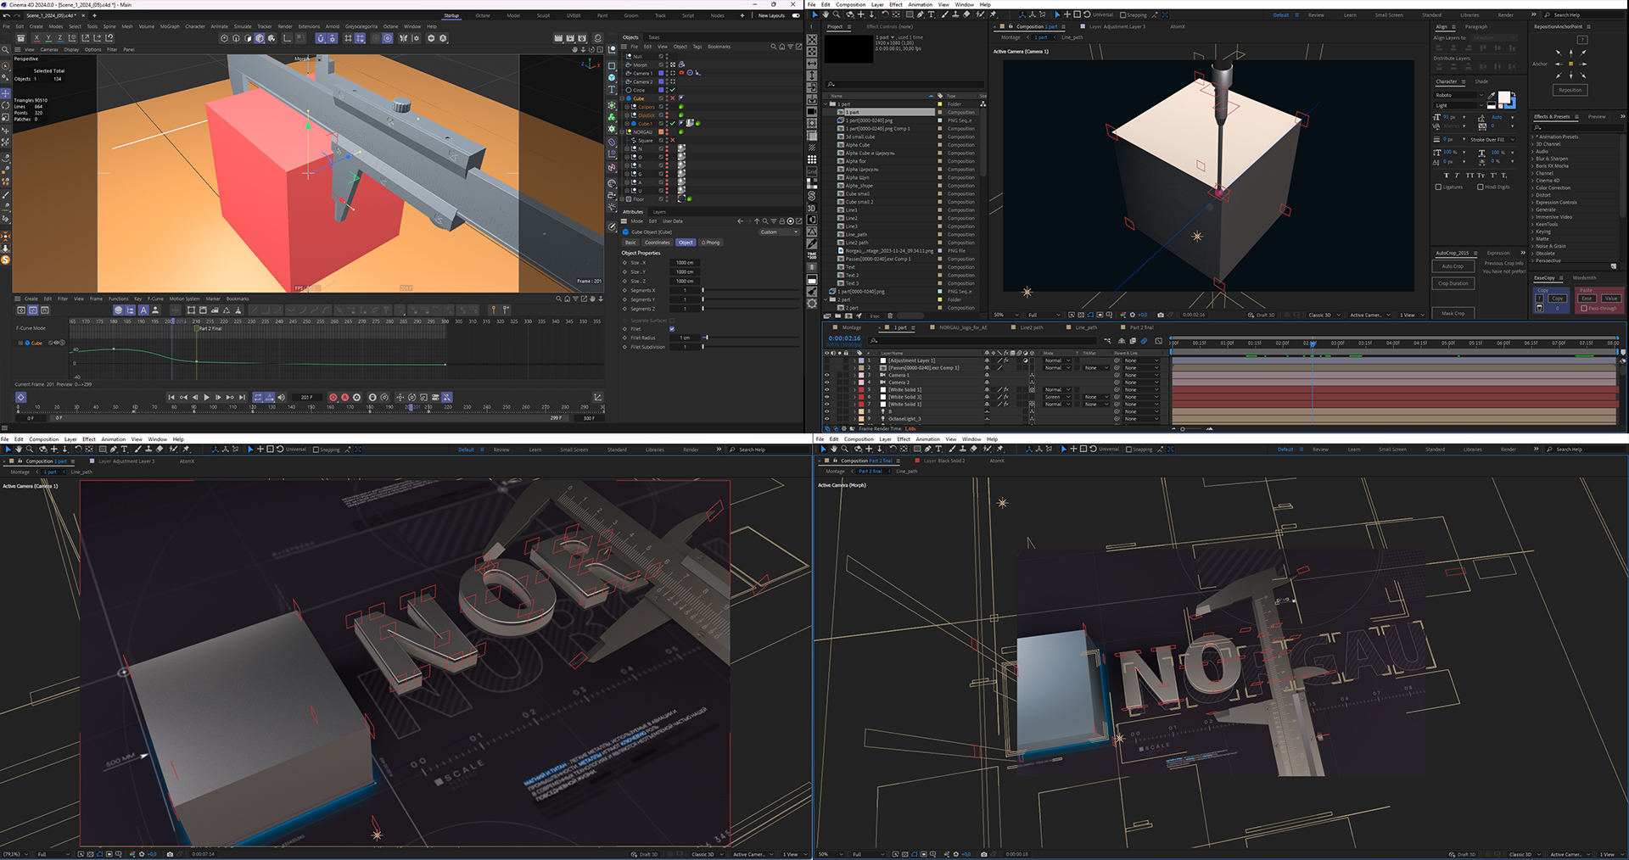Click the Fillet Radius slider in Cube attributes
Image resolution: width=1629 pixels, height=860 pixels.
pos(751,338)
